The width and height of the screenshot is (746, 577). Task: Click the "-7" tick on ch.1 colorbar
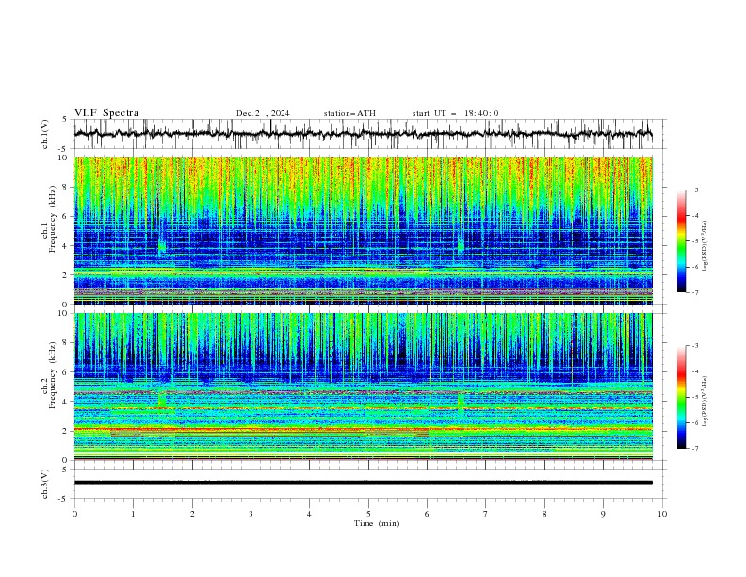694,292
